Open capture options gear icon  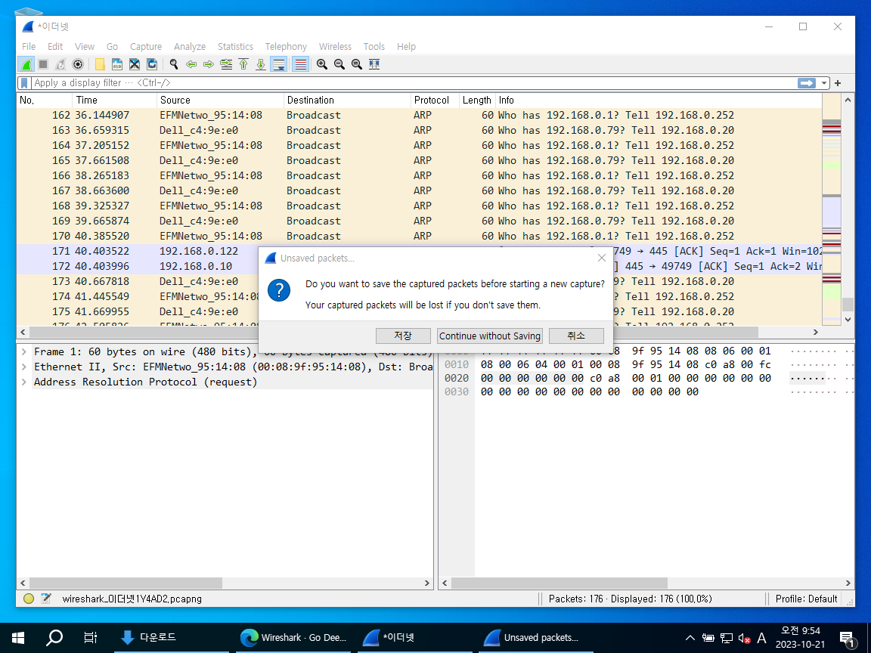pyautogui.click(x=78, y=64)
